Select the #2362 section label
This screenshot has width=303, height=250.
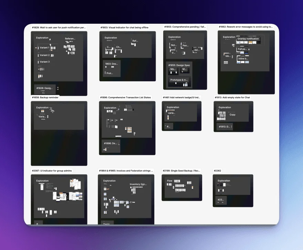(217, 170)
